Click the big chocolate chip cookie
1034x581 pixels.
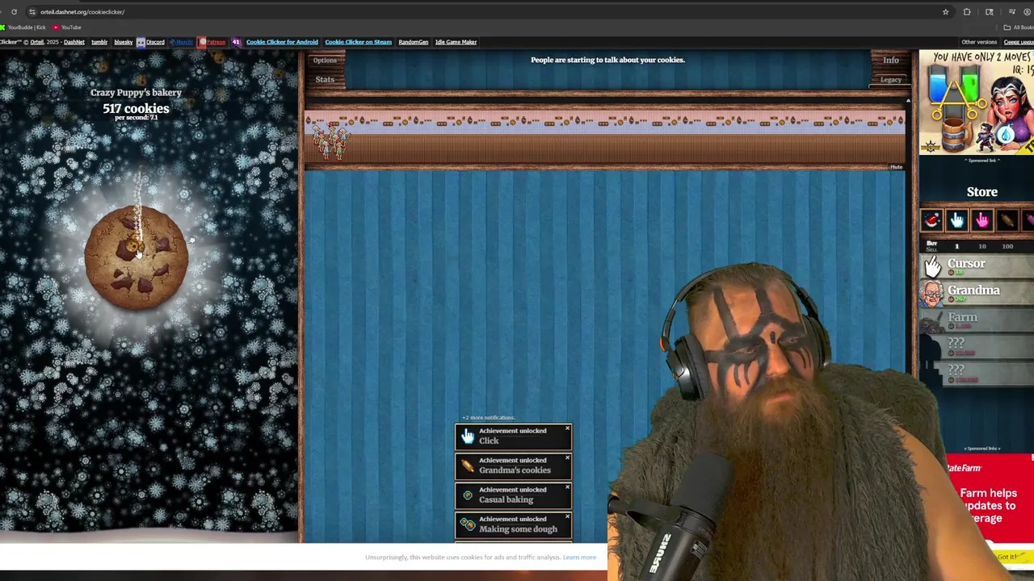[137, 257]
